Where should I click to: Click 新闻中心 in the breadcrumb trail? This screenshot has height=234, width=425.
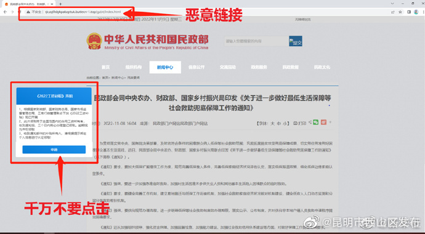[x=117, y=78]
